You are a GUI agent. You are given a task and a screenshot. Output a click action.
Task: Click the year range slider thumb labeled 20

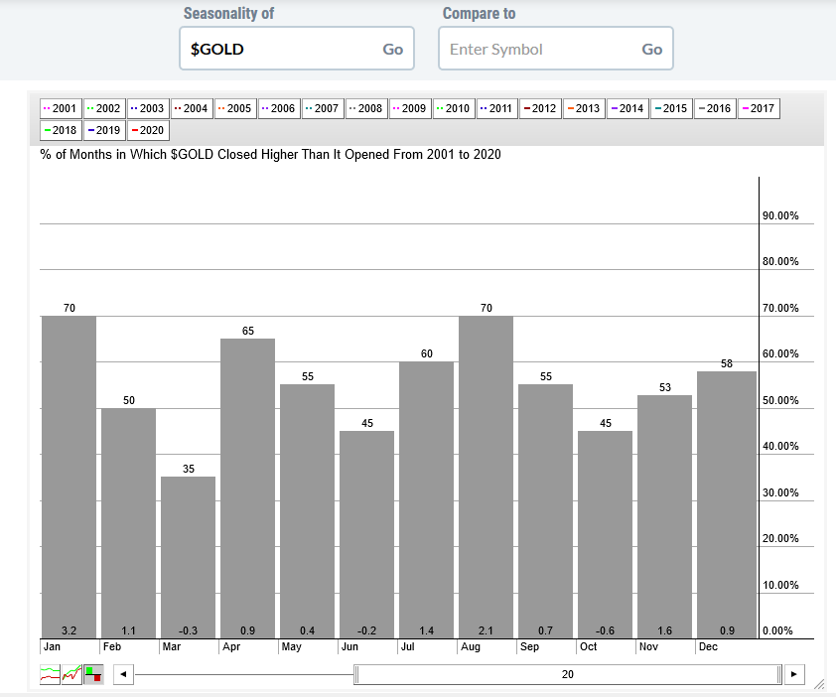pyautogui.click(x=568, y=674)
